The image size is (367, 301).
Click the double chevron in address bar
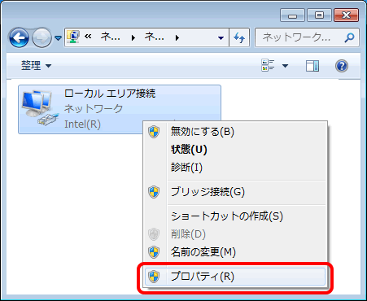[x=88, y=36]
